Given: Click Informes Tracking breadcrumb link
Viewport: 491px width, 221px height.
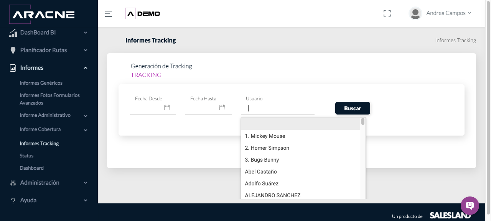Looking at the screenshot, I should [455, 40].
